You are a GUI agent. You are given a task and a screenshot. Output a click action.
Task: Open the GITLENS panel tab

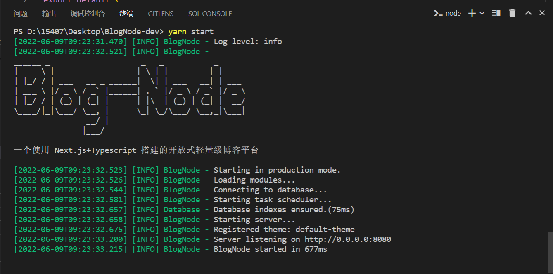tap(161, 14)
